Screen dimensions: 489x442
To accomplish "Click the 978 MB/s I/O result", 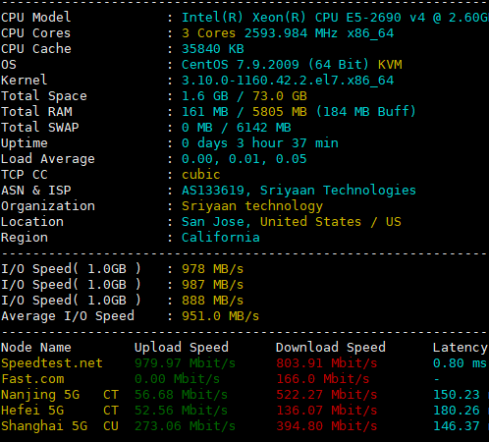I will pyautogui.click(x=212, y=269).
